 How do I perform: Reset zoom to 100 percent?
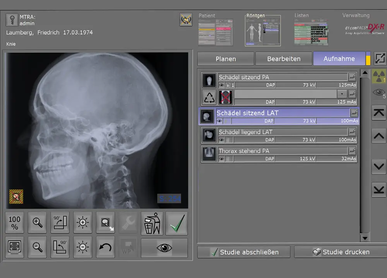(x=15, y=223)
